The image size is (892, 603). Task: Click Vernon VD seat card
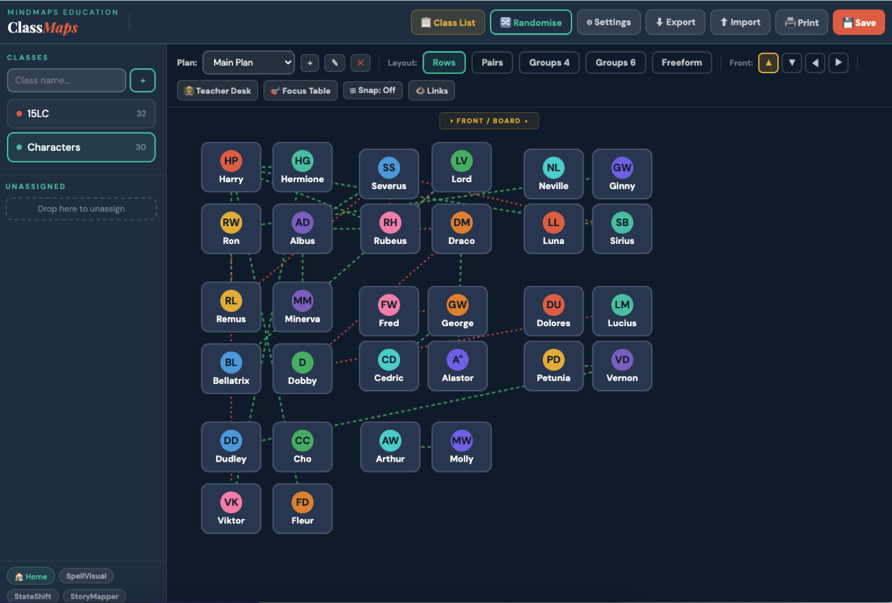click(622, 365)
